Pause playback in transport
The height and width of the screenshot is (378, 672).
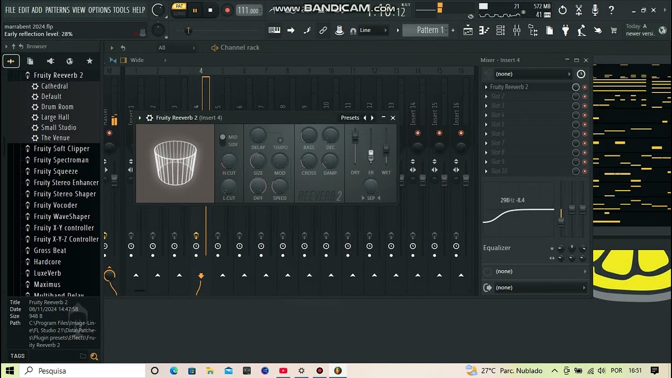pyautogui.click(x=195, y=10)
